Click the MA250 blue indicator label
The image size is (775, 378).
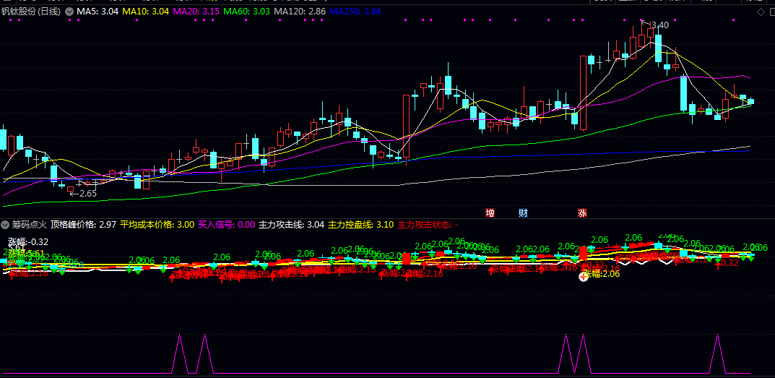click(x=355, y=12)
